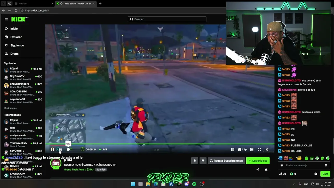334x188 pixels.
Task: Open the p1ti3 channel avatar
Action: (x=55, y=164)
